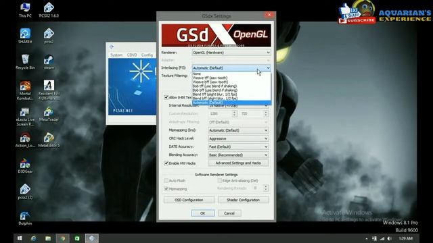Select the pcsx2 (2) desktop icon

click(25, 192)
